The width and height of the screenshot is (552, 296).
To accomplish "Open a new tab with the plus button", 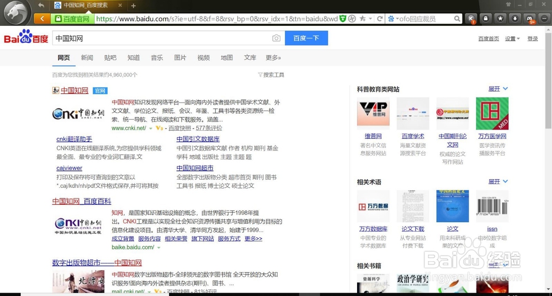I will pos(134,6).
